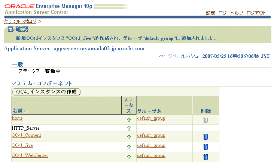
Task: Click the status up-arrow for OC4J_WebCenter
Action: pyautogui.click(x=129, y=157)
